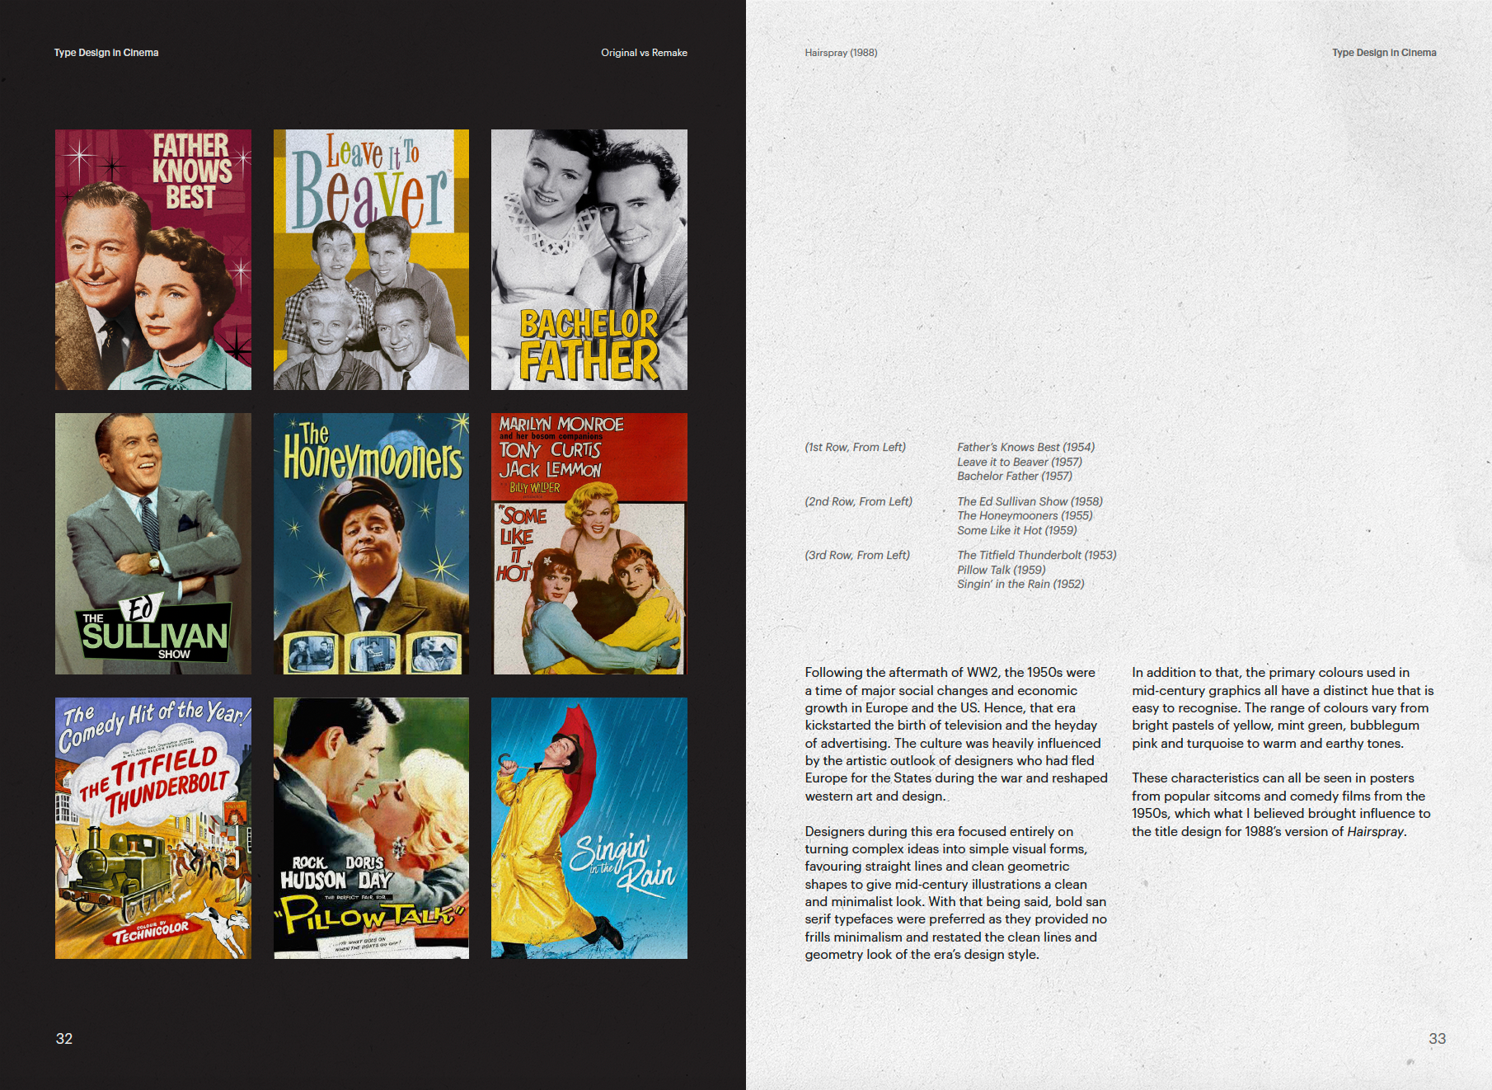Click caption 'The Titfield Thunderbolt (1953)'

[x=1036, y=556]
